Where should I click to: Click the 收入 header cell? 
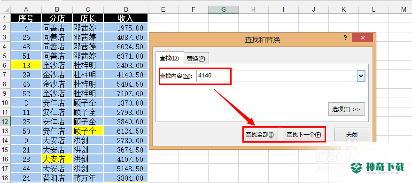[126, 18]
